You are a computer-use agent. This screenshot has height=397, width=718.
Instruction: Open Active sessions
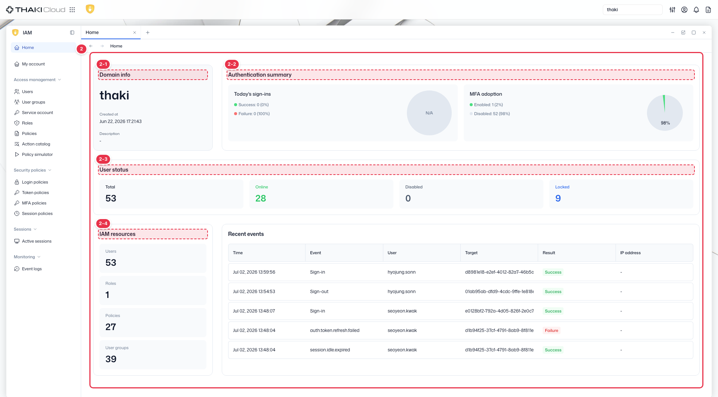[43, 241]
